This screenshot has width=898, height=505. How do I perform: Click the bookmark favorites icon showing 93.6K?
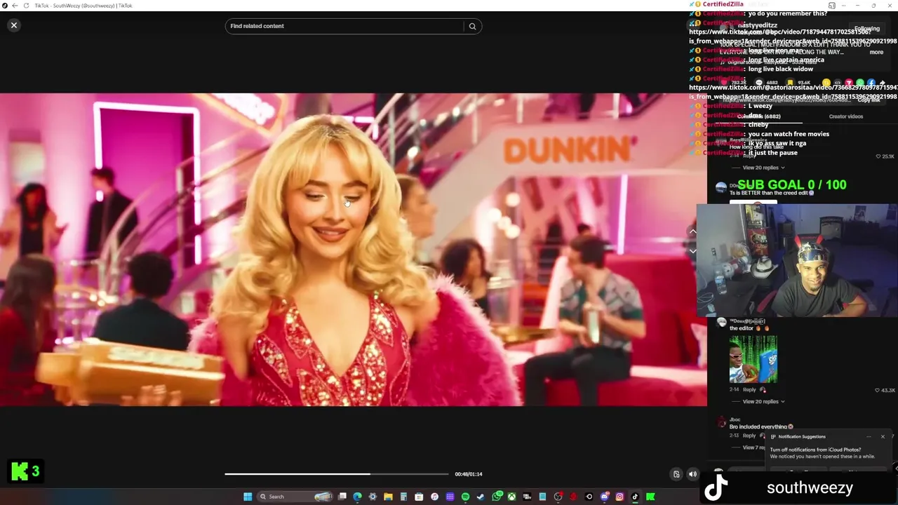click(x=790, y=83)
